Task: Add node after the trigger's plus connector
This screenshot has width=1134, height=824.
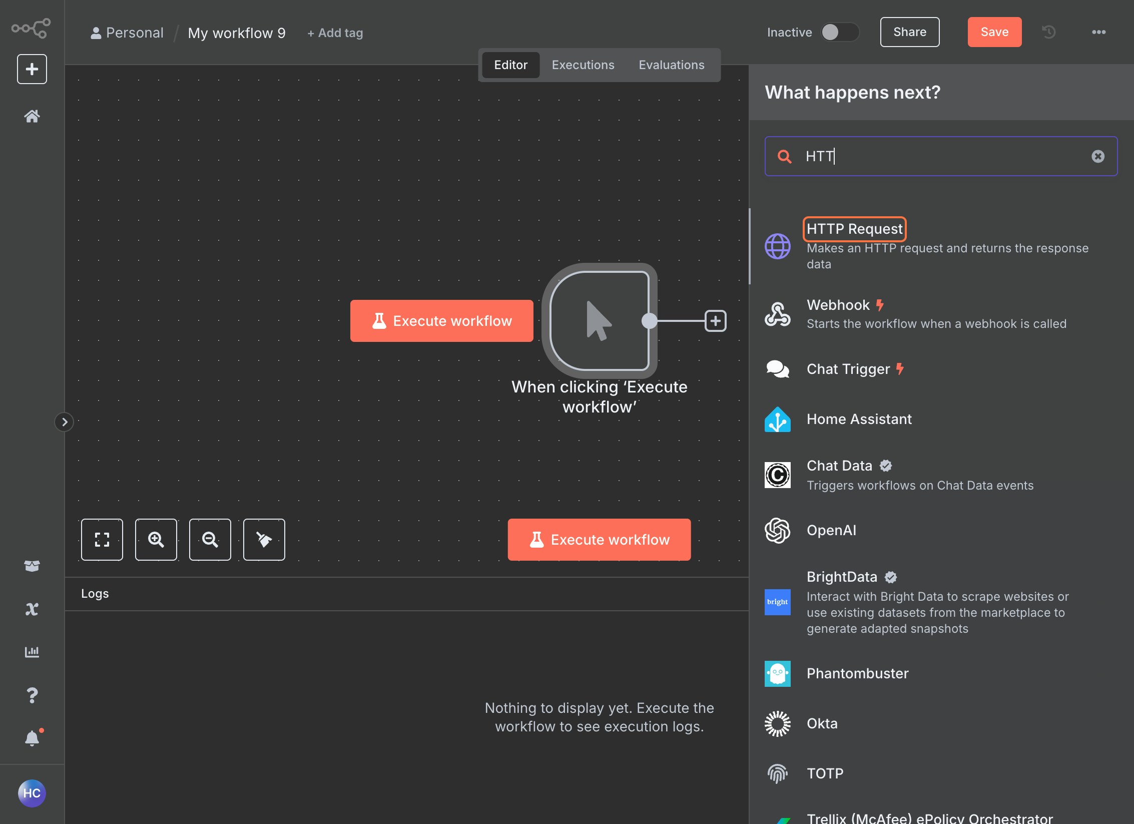Action: tap(716, 321)
